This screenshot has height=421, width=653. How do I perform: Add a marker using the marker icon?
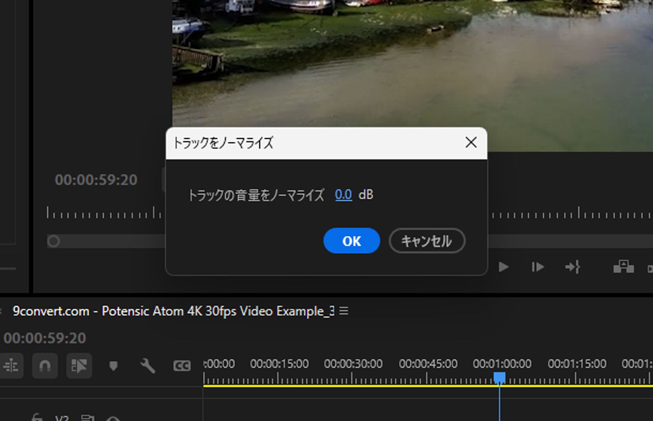pos(114,366)
